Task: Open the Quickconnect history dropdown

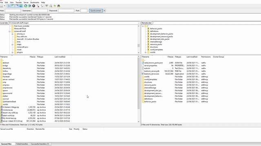Action: click(x=104, y=11)
